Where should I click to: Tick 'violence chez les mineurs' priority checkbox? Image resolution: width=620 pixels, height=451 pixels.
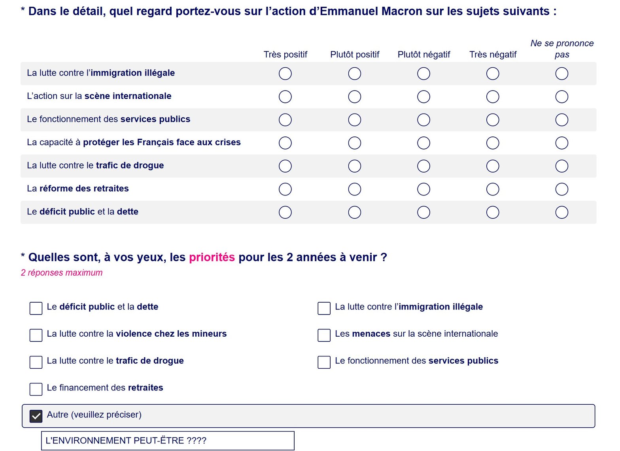click(x=36, y=335)
